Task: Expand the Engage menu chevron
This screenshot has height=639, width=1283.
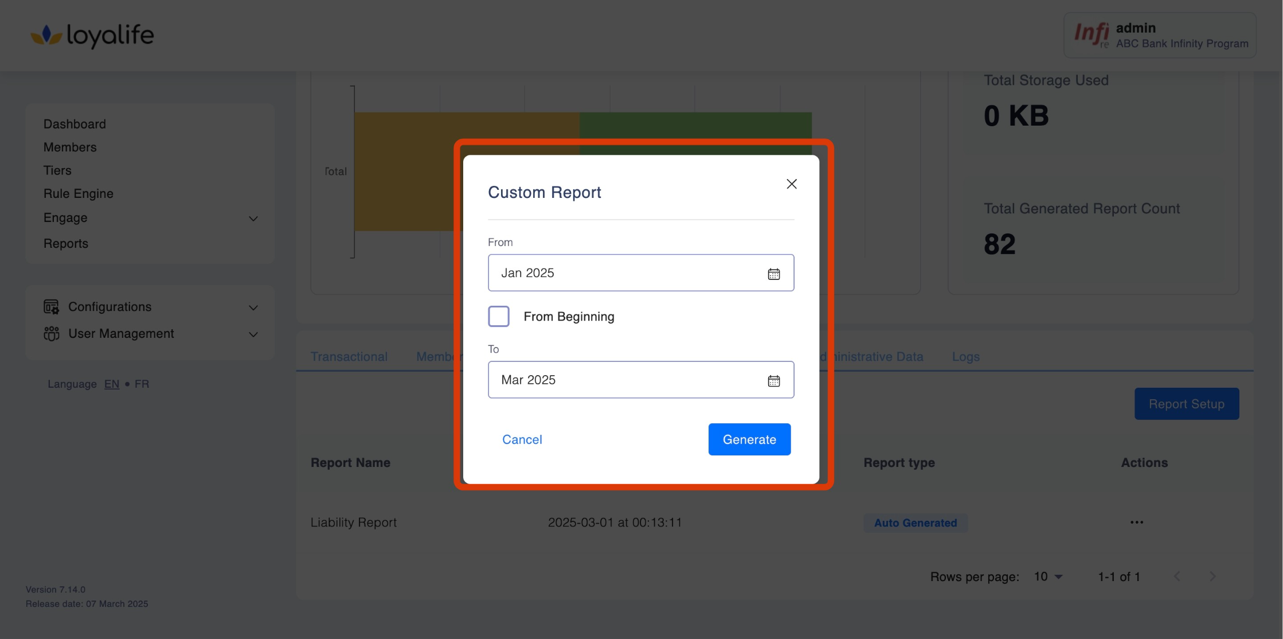Action: pyautogui.click(x=253, y=219)
